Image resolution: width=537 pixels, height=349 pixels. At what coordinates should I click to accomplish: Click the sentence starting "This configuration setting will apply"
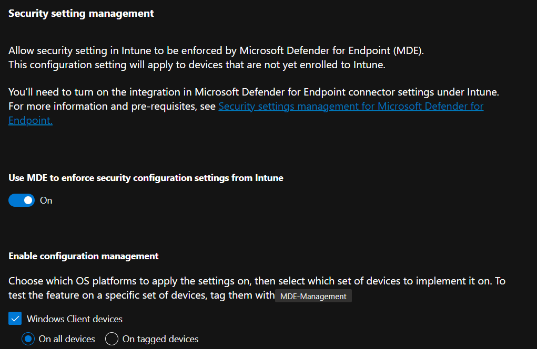(197, 65)
